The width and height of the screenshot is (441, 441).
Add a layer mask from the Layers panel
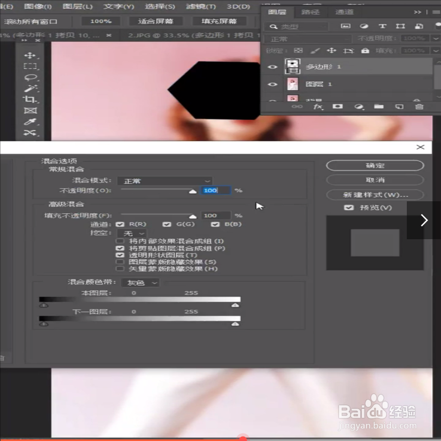337,107
